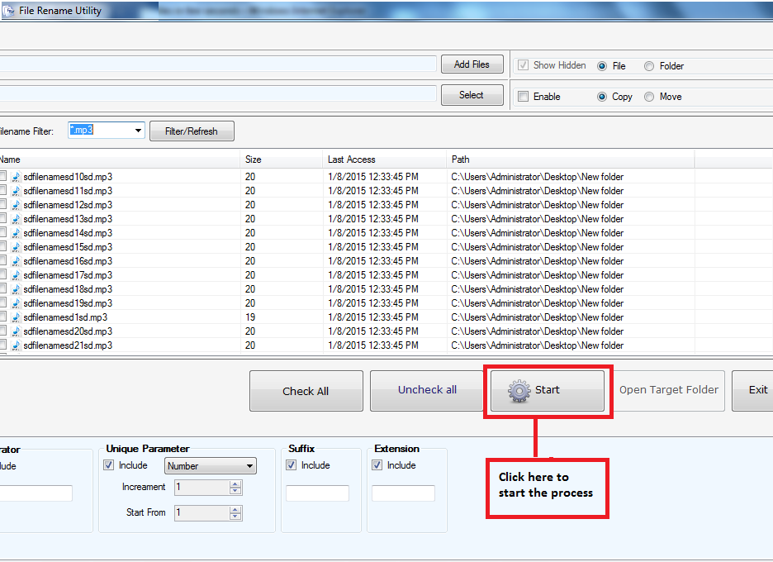Decrease the Start From value
Viewport: 773px width, 562px height.
pos(235,517)
